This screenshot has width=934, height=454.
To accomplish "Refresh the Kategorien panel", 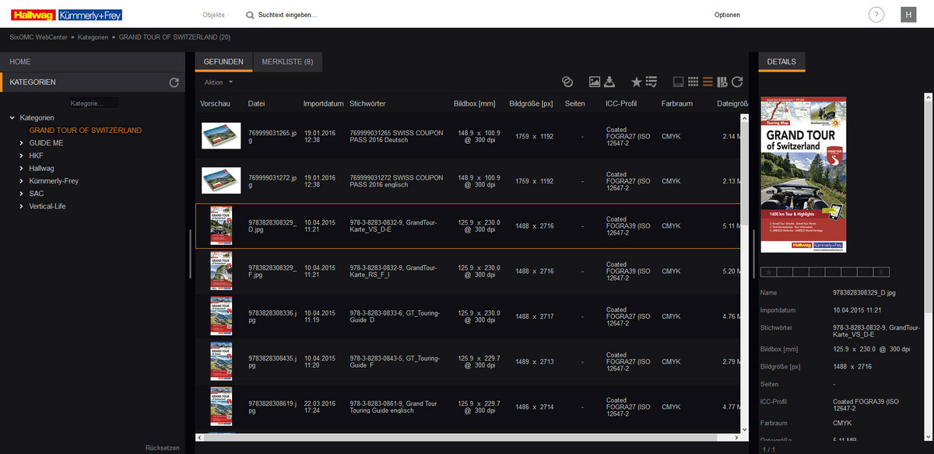I will tap(174, 82).
